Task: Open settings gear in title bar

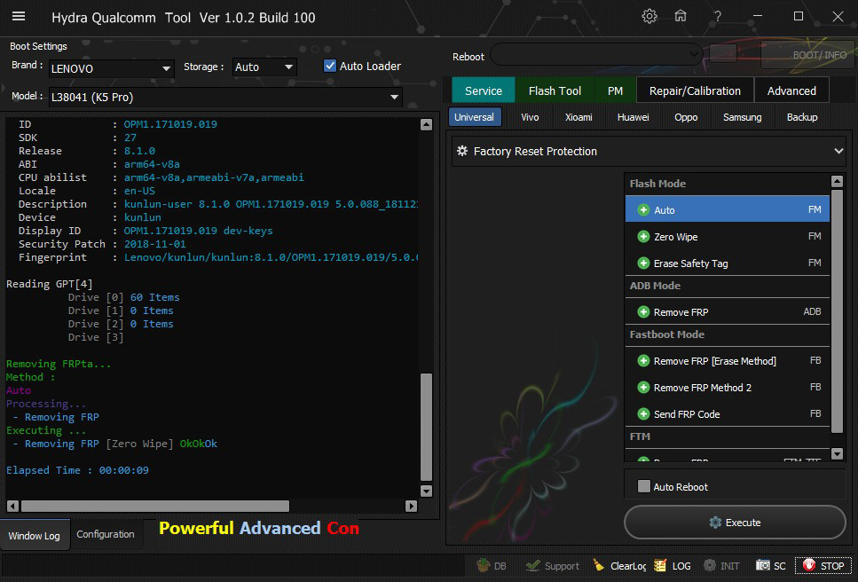Action: [x=649, y=17]
